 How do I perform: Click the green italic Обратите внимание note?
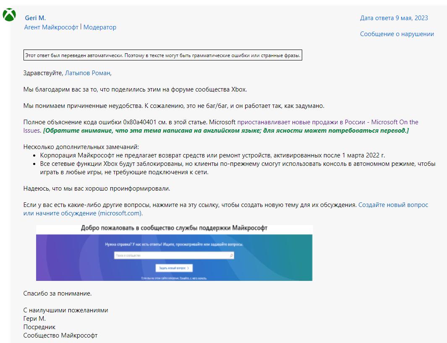tap(226, 131)
